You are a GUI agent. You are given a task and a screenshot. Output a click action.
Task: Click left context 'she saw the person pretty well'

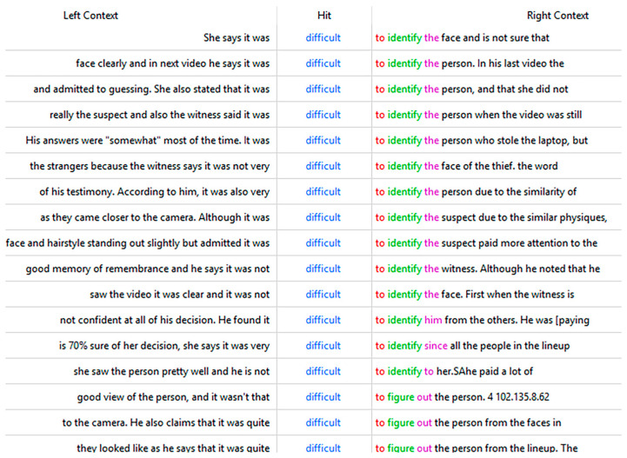(x=141, y=371)
